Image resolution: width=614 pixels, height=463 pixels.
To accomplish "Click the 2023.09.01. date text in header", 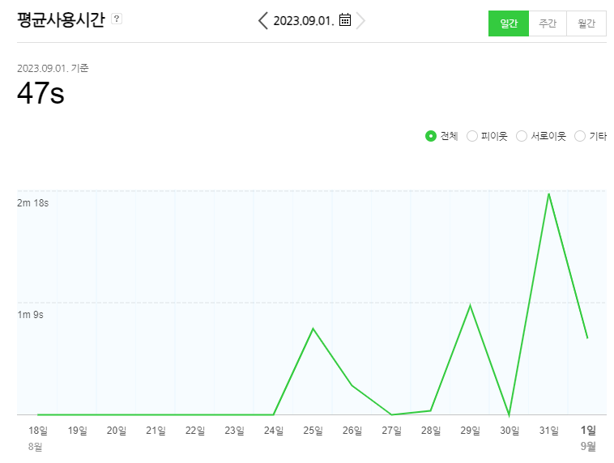I will click(x=304, y=21).
